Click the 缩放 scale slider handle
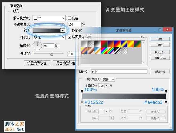The height and width of the screenshot is (133, 176). tap(52, 54)
